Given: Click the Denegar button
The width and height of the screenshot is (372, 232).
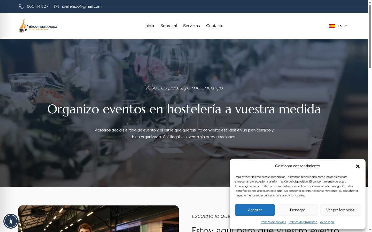Looking at the screenshot, I should 298,210.
